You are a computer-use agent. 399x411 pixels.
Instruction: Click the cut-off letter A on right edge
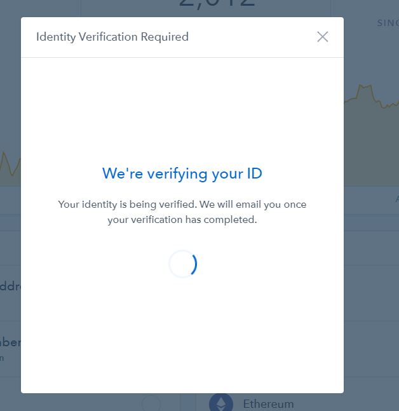pos(396,199)
